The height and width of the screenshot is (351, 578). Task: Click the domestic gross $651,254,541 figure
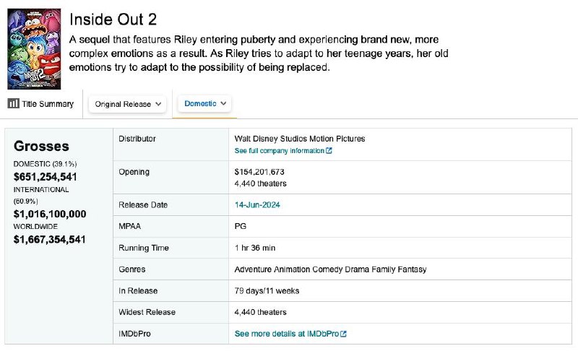coord(46,177)
